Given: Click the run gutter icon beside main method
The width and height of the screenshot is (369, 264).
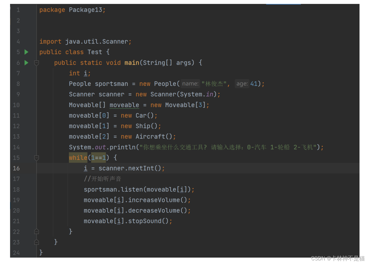Looking at the screenshot, I should pos(27,63).
